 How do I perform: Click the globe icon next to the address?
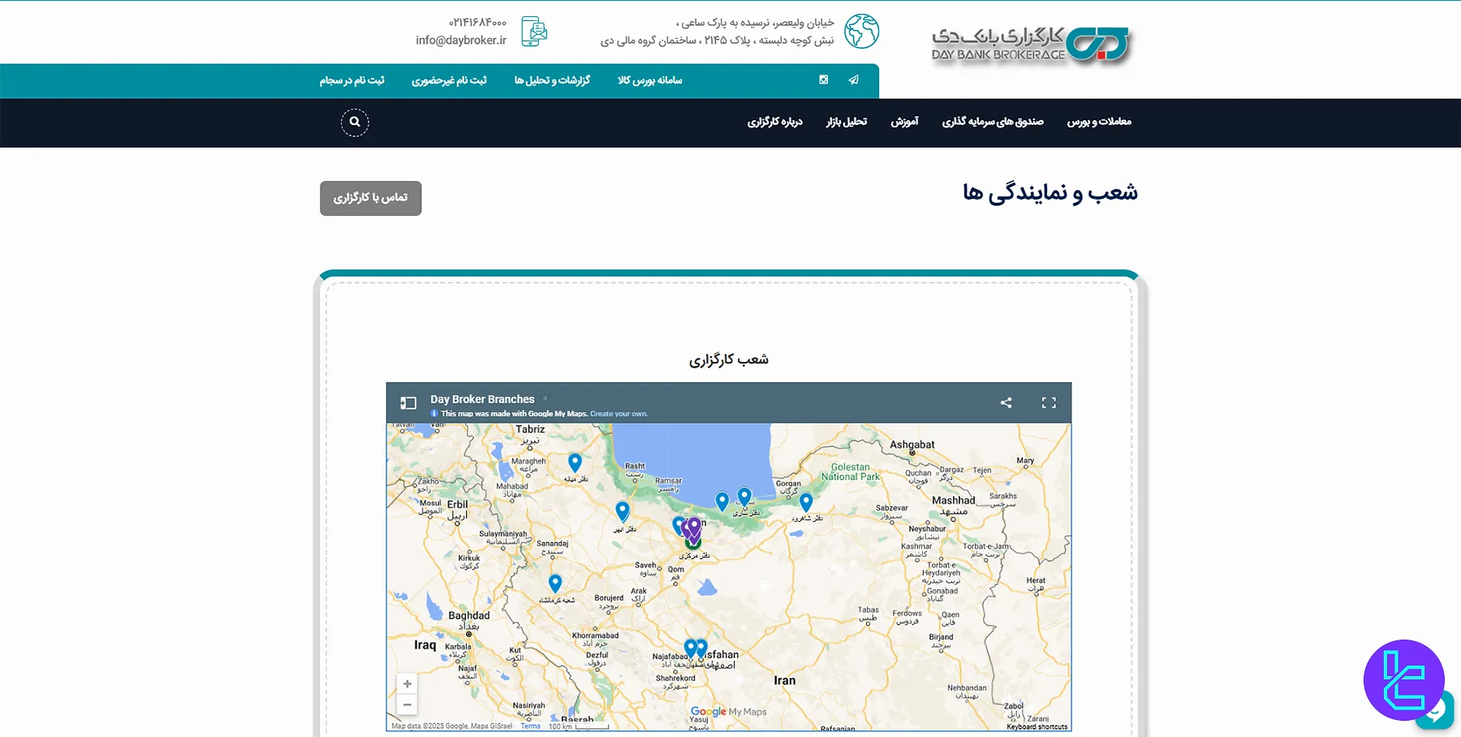pos(863,31)
